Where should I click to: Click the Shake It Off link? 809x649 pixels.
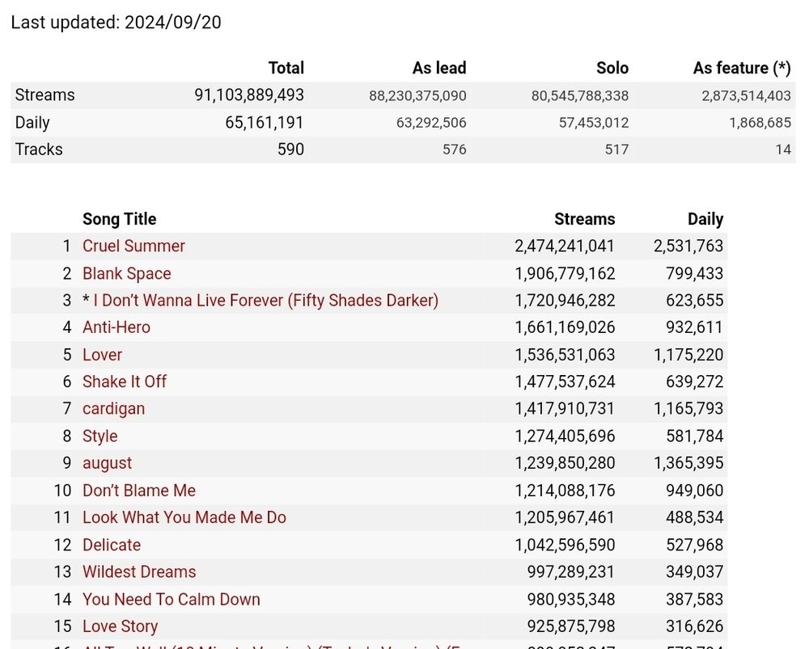pos(125,381)
